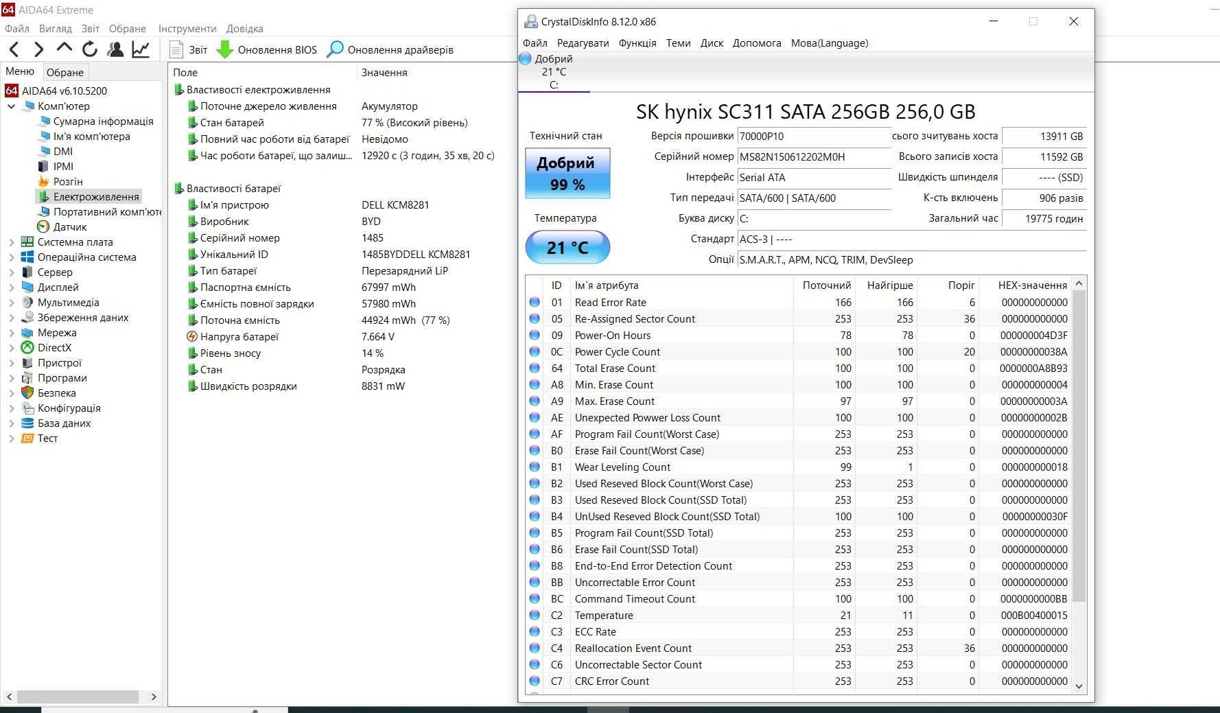Click status icon of Read Error Rate
Image resolution: width=1220 pixels, height=713 pixels.
tap(535, 302)
